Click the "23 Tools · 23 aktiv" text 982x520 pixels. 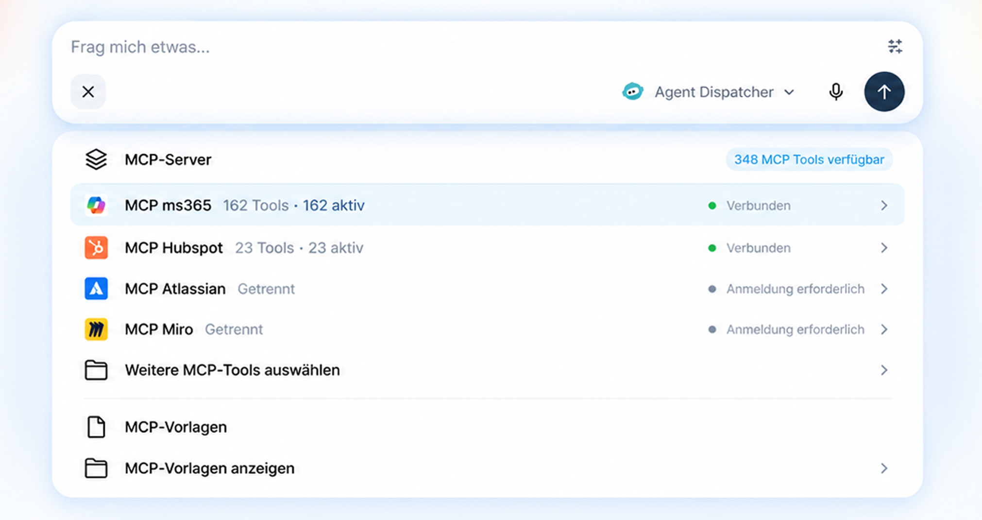click(x=299, y=248)
